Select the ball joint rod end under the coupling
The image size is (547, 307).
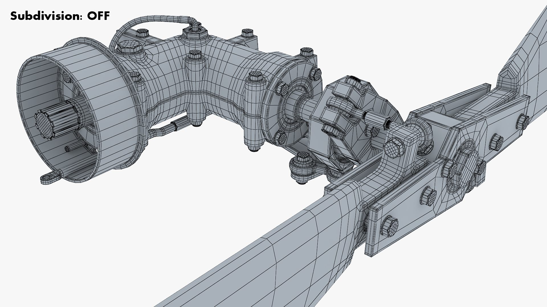click(301, 168)
